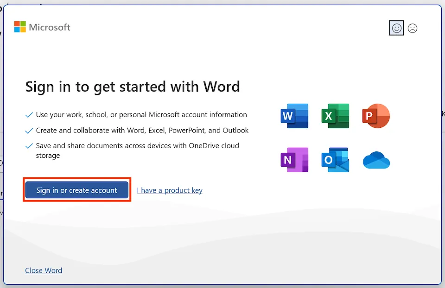Click the Close Word link

tap(44, 270)
